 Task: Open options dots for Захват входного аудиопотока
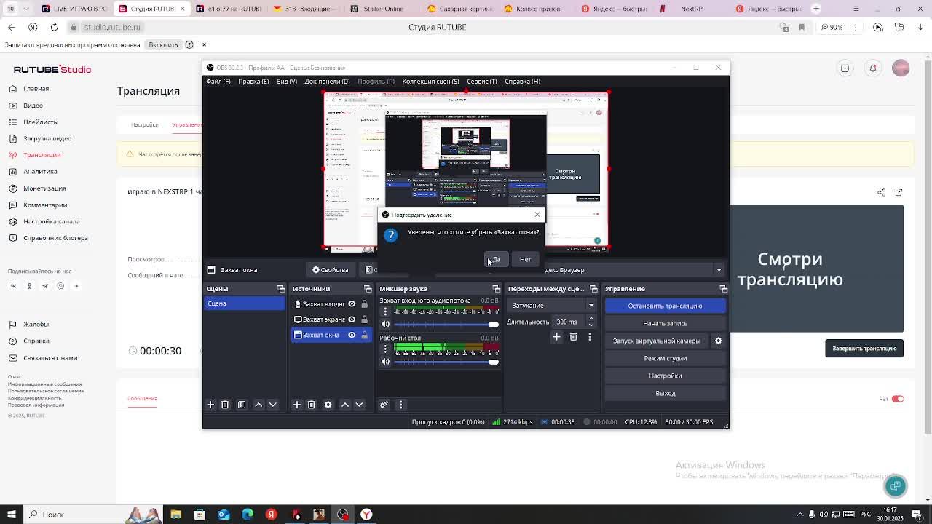(x=386, y=311)
